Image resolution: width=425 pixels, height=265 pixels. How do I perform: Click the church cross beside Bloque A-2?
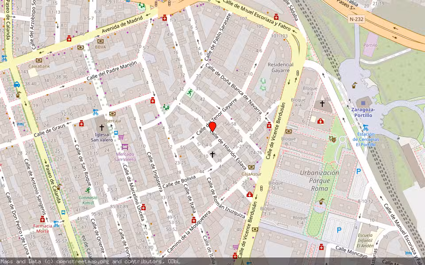pos(322,103)
